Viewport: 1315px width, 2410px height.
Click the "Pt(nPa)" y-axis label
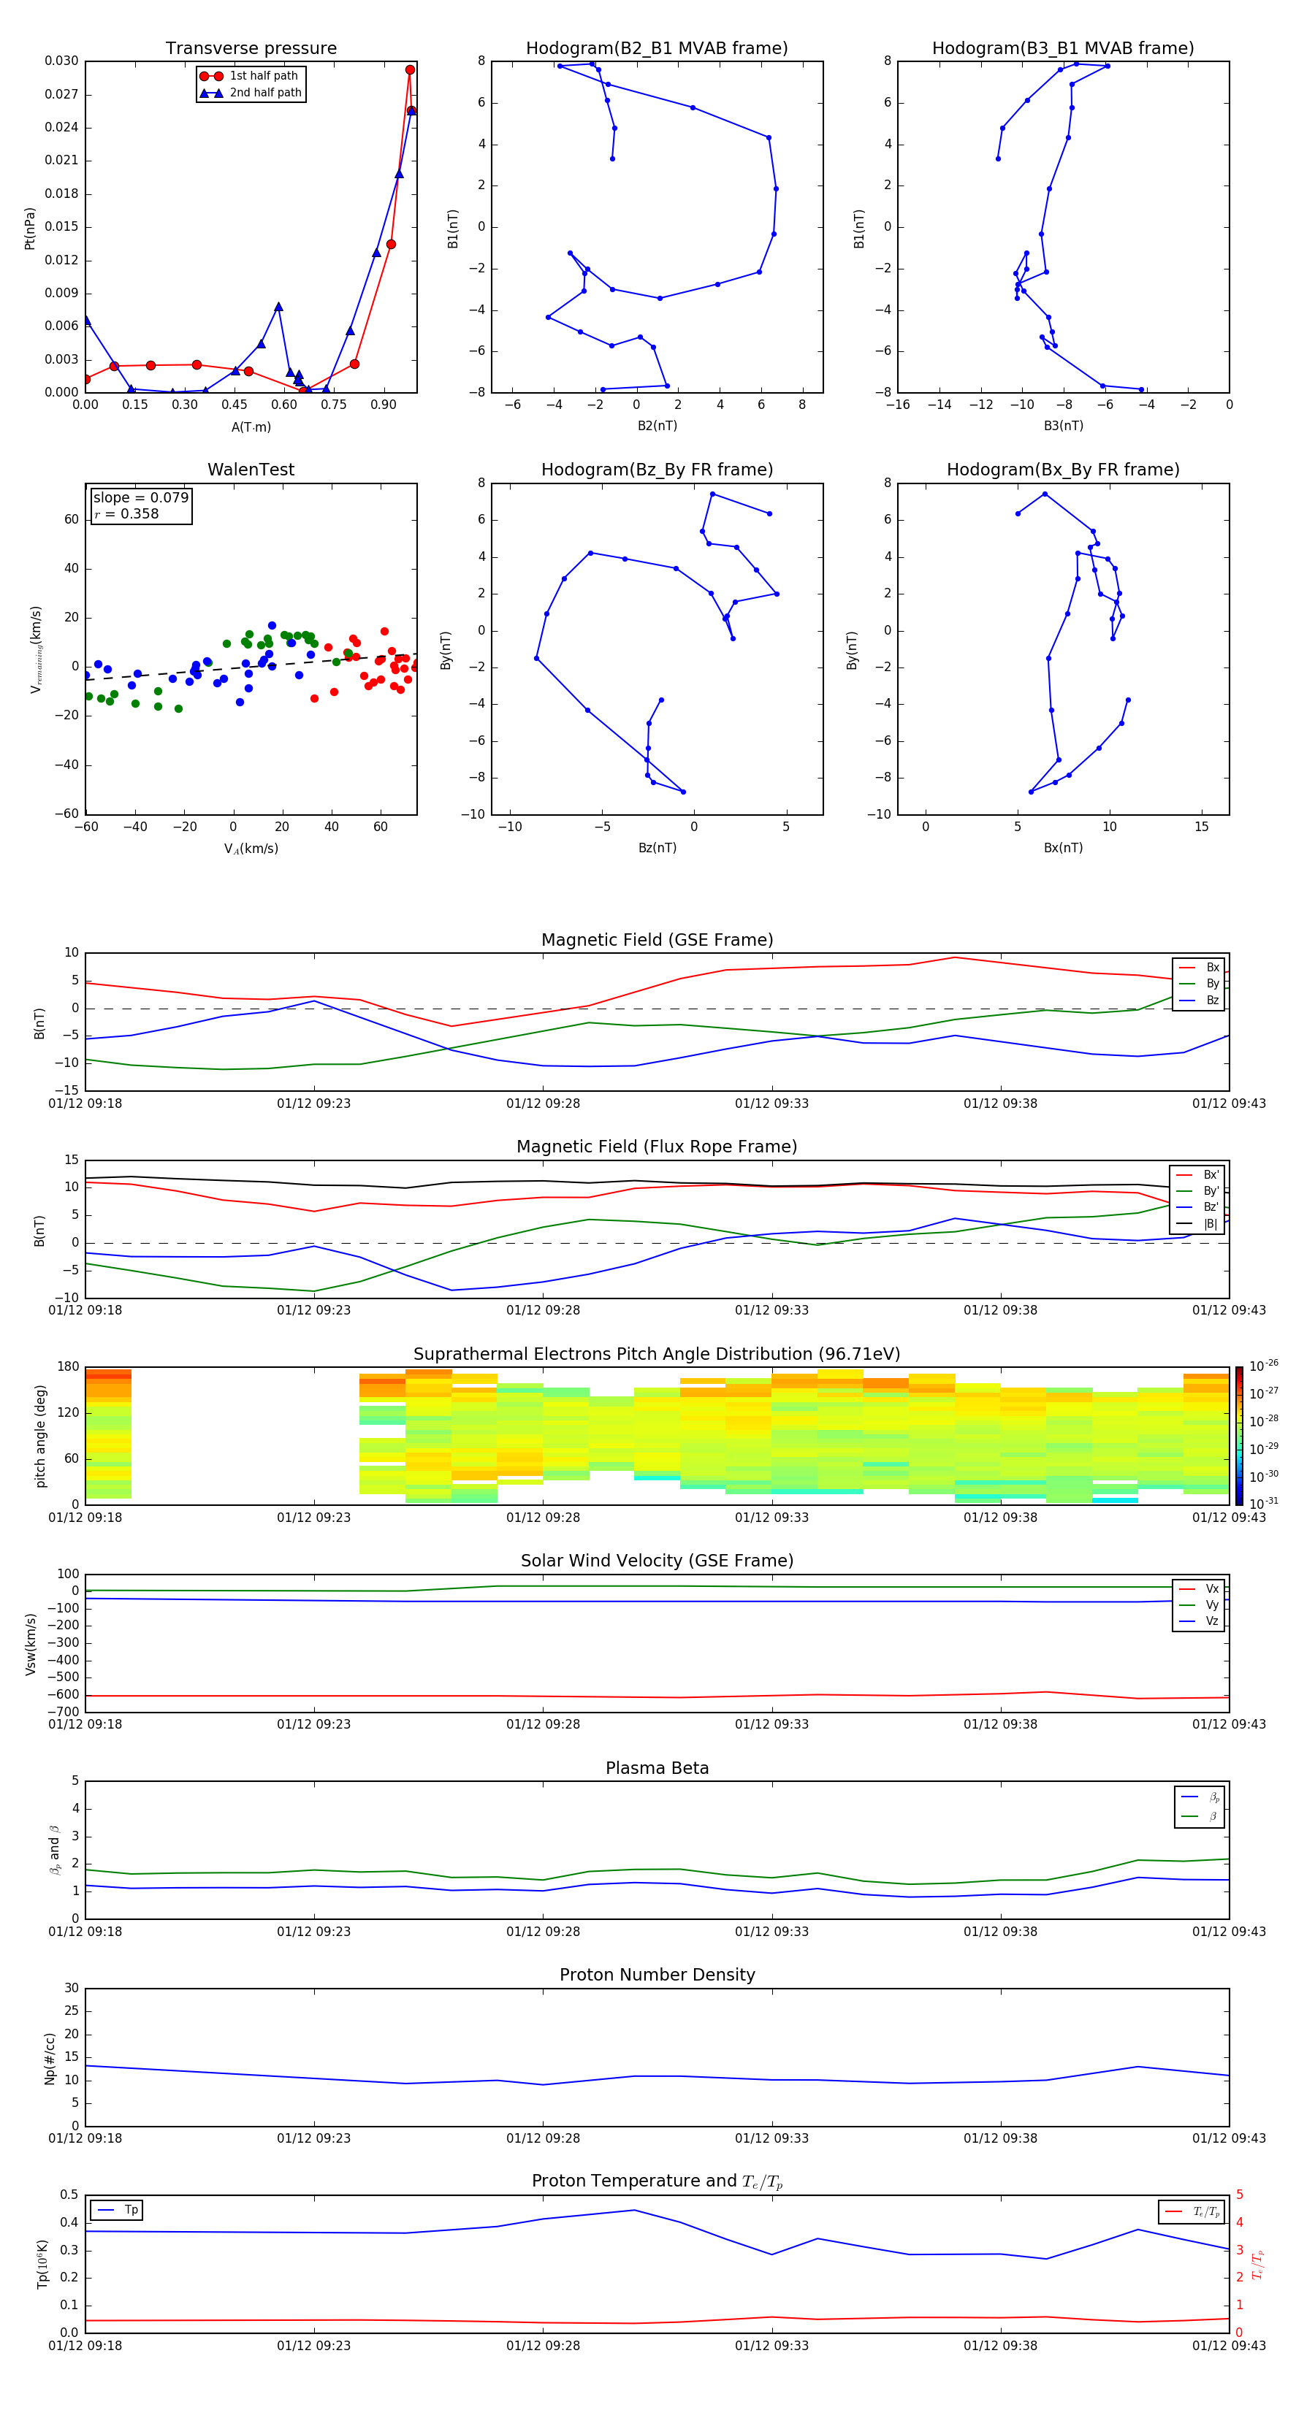pos(30,227)
